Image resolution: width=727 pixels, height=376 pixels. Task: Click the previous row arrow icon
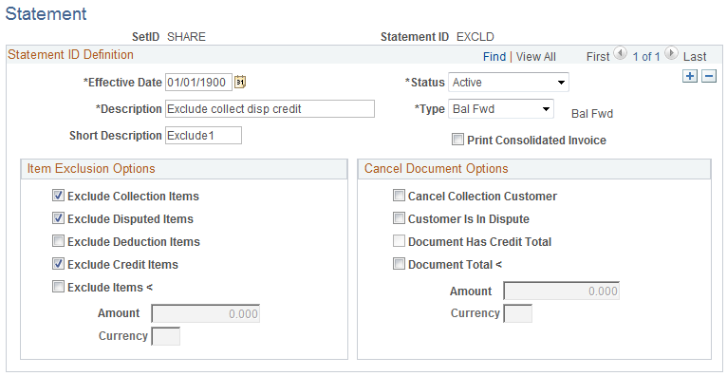click(621, 53)
